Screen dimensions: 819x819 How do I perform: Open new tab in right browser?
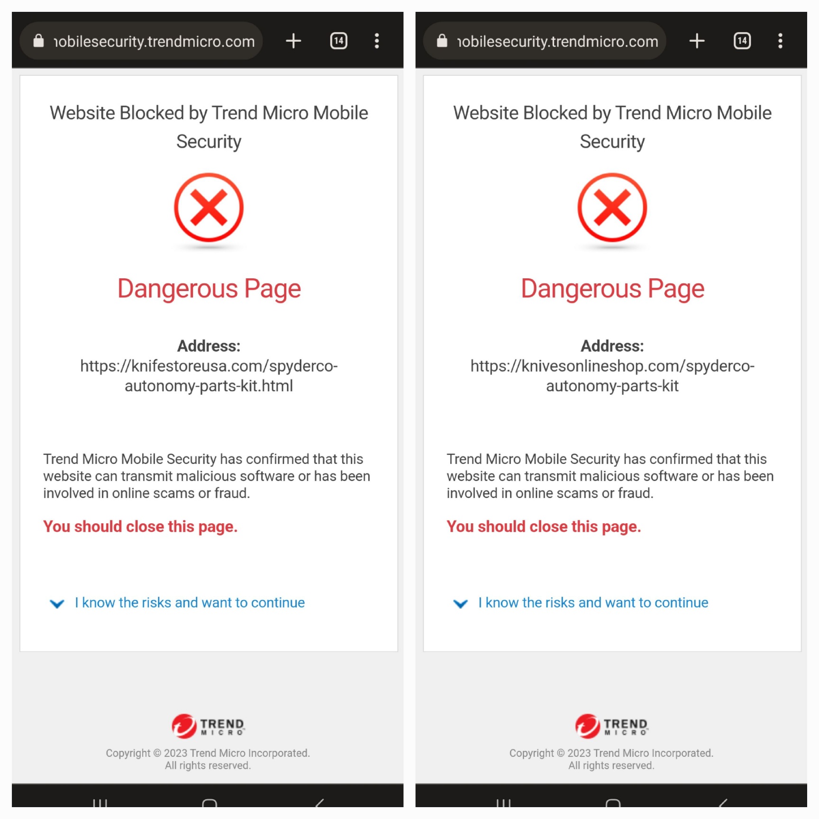coord(697,41)
